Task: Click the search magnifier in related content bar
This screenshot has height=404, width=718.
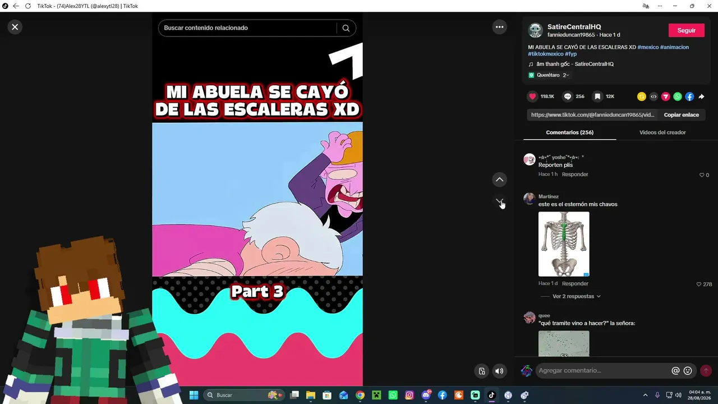Action: click(346, 28)
